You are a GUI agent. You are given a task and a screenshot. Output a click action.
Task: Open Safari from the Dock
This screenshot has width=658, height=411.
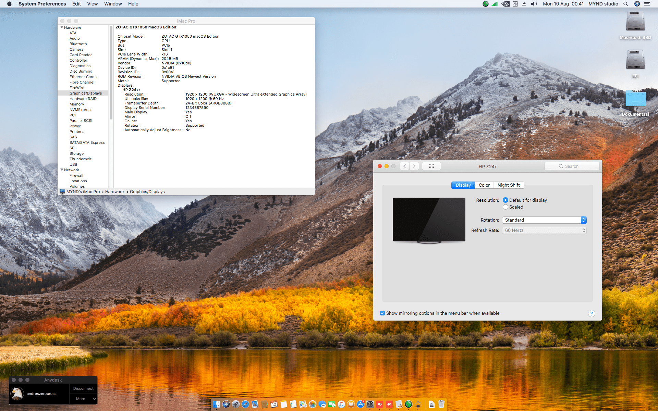pyautogui.click(x=245, y=404)
